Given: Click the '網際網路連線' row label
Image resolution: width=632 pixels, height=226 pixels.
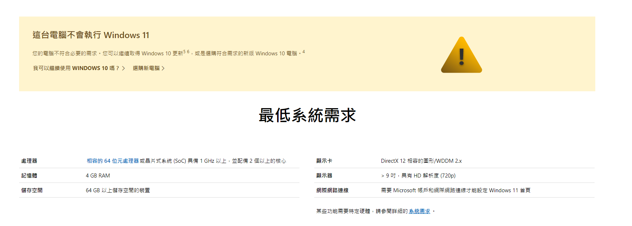Looking at the screenshot, I should click(x=332, y=190).
